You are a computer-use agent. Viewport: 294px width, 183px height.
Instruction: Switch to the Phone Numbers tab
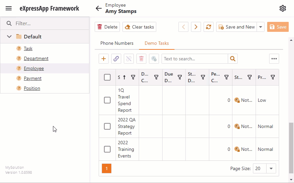point(117,43)
